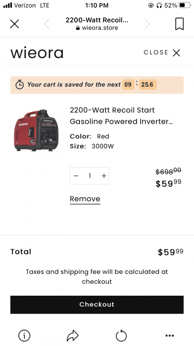Viewport: 194px width, 346px height.
Task: Tap the wieora store logo
Action: tap(37, 53)
